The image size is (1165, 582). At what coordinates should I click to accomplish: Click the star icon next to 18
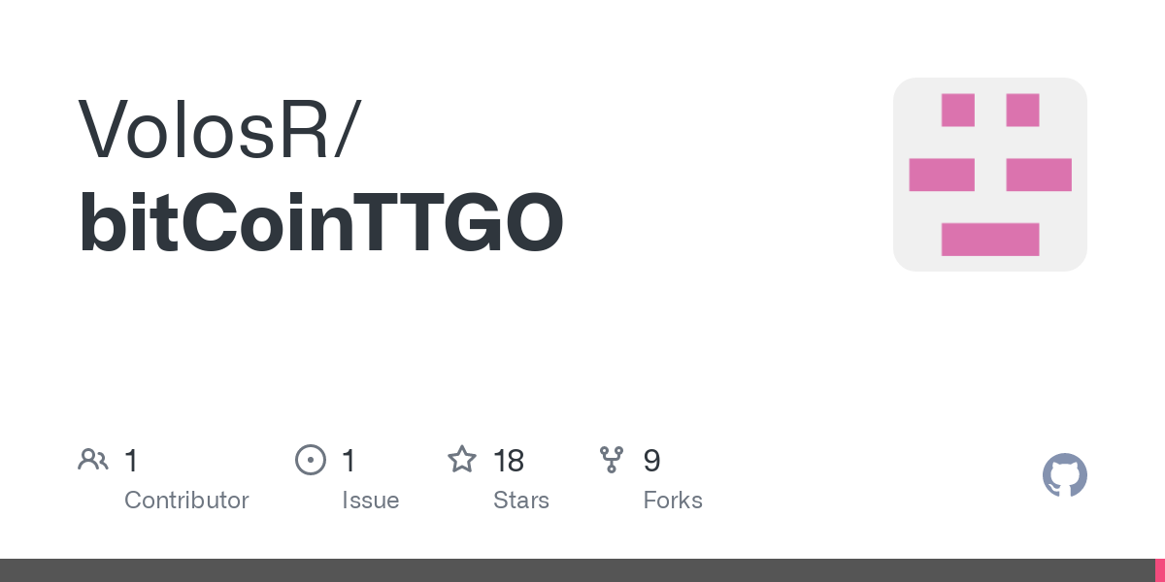point(461,459)
